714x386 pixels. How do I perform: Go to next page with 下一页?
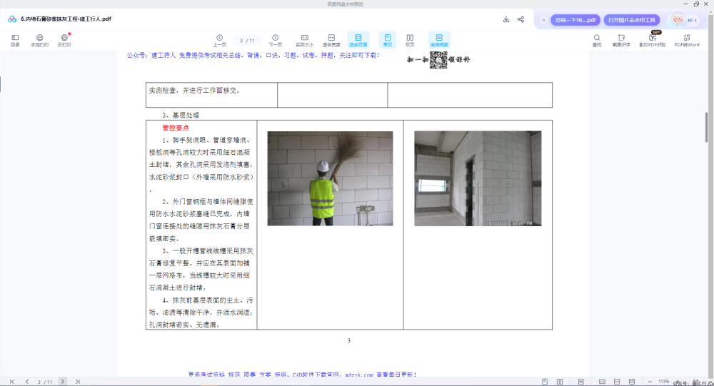click(x=275, y=40)
